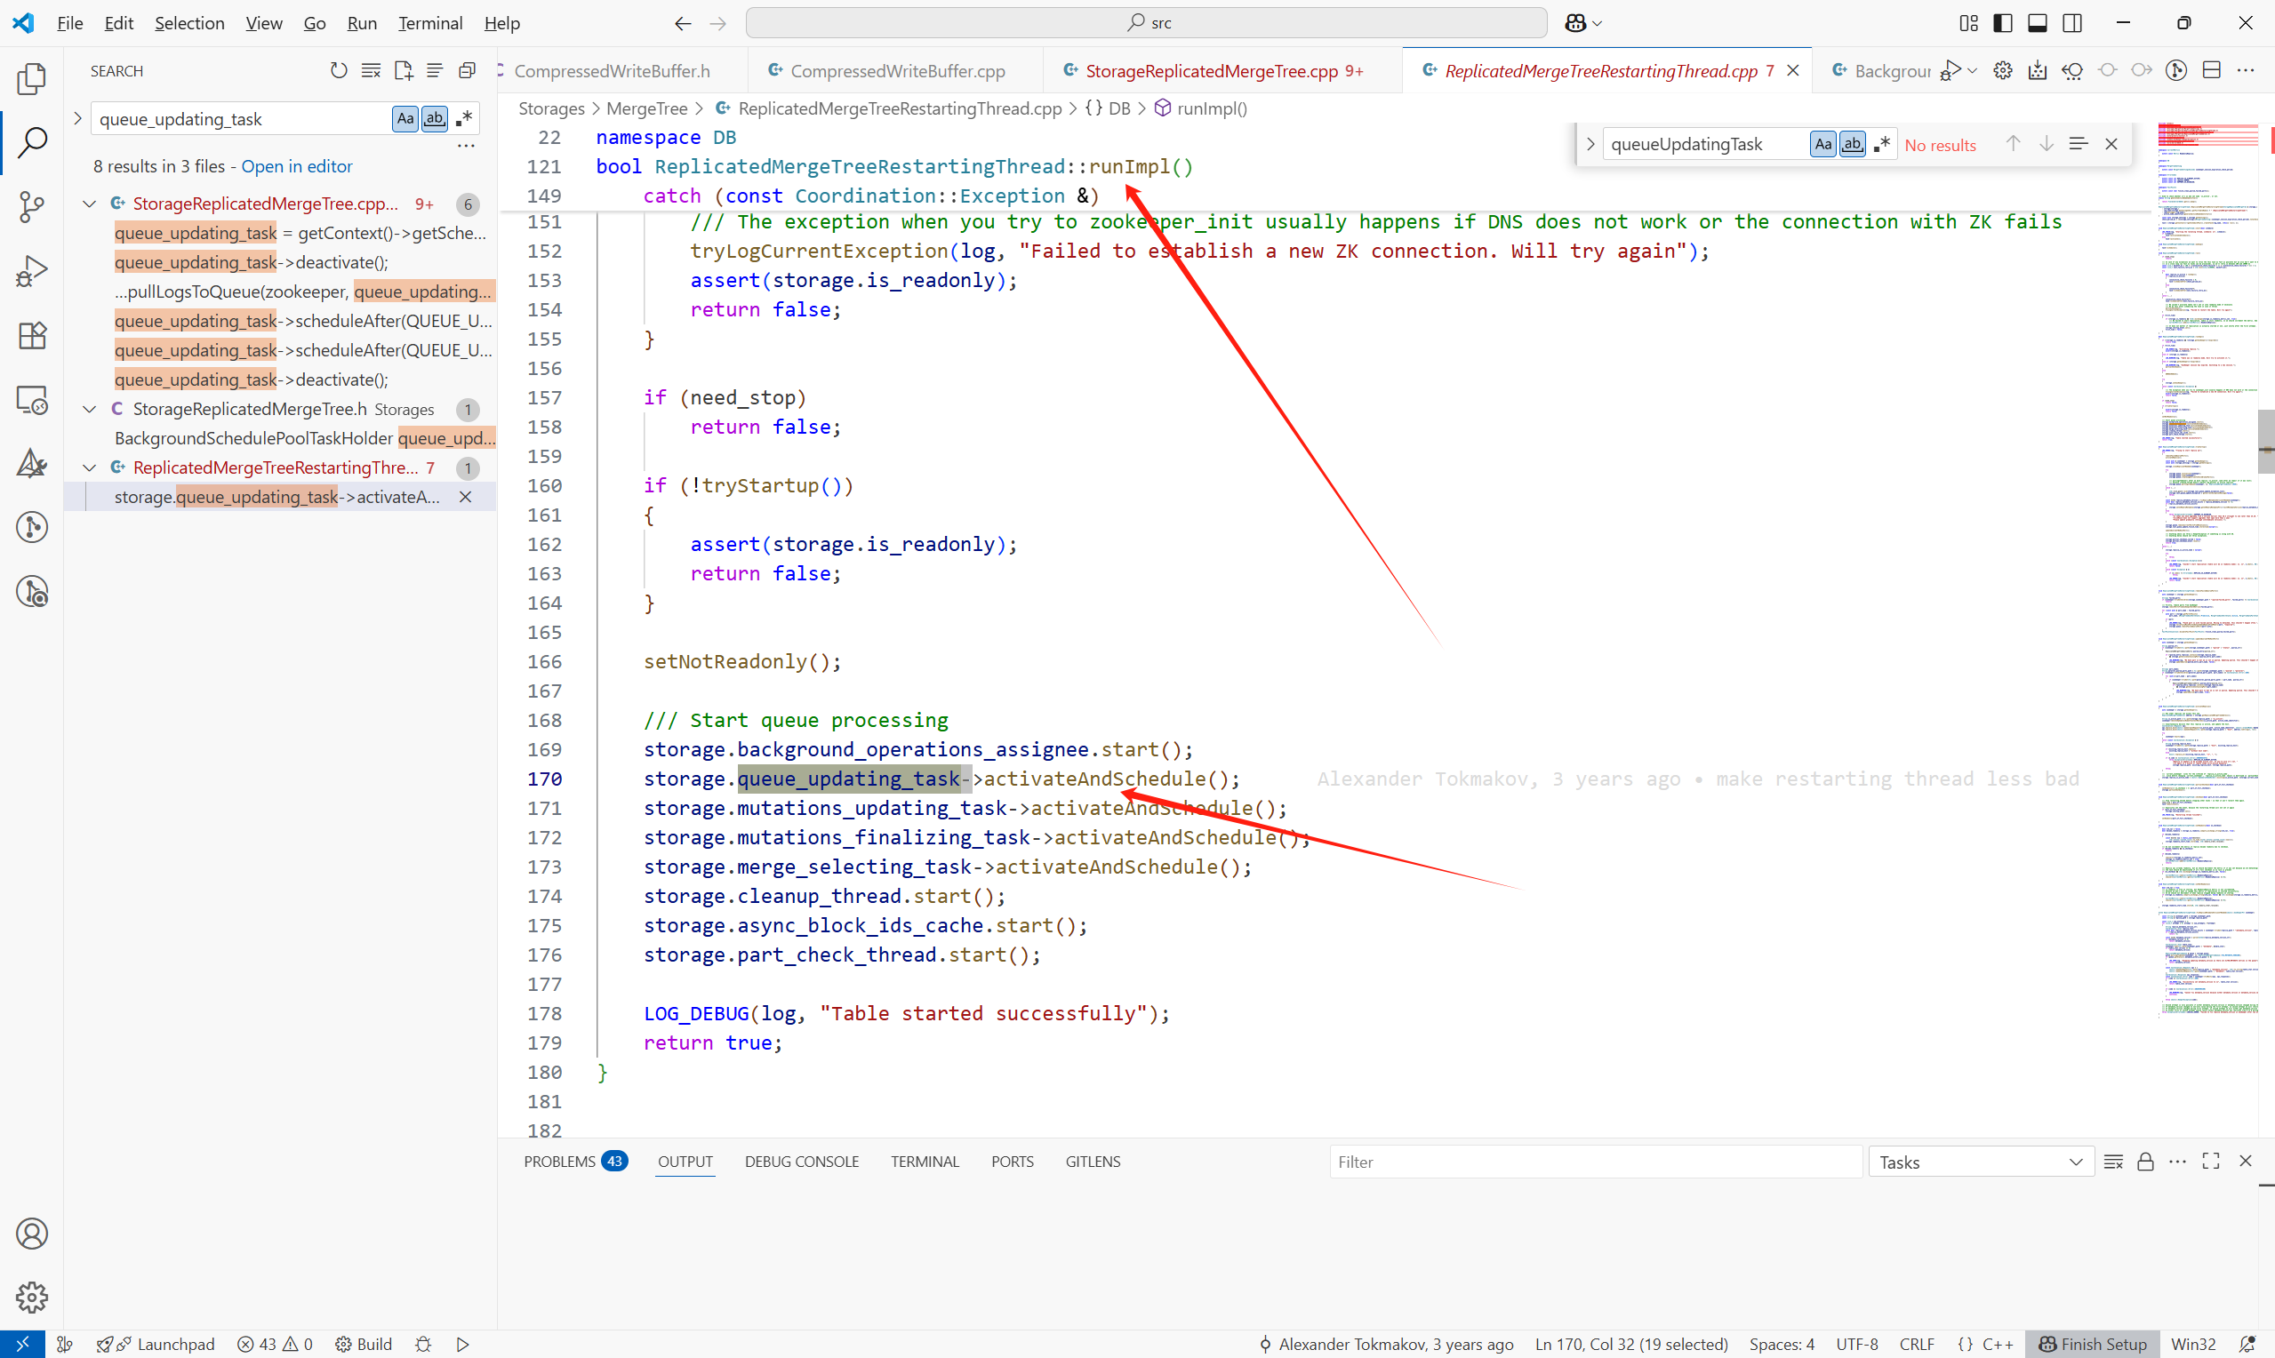Click Finish Setup in status bar
Screen dimensions: 2275x1358
click(2092, 1345)
